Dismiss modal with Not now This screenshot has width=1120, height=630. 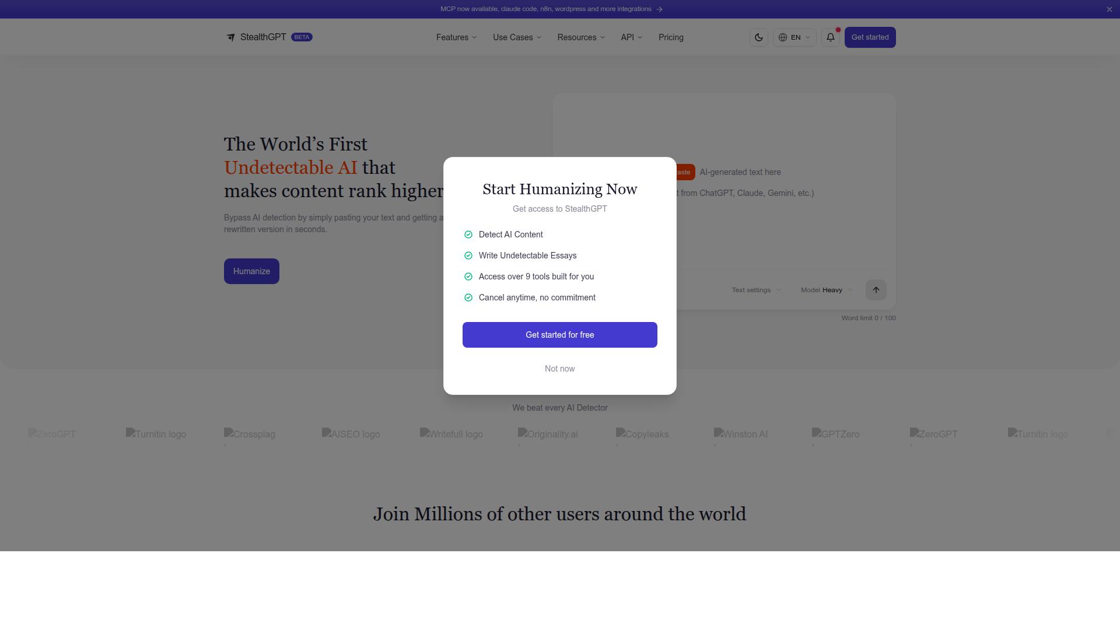coord(559,369)
